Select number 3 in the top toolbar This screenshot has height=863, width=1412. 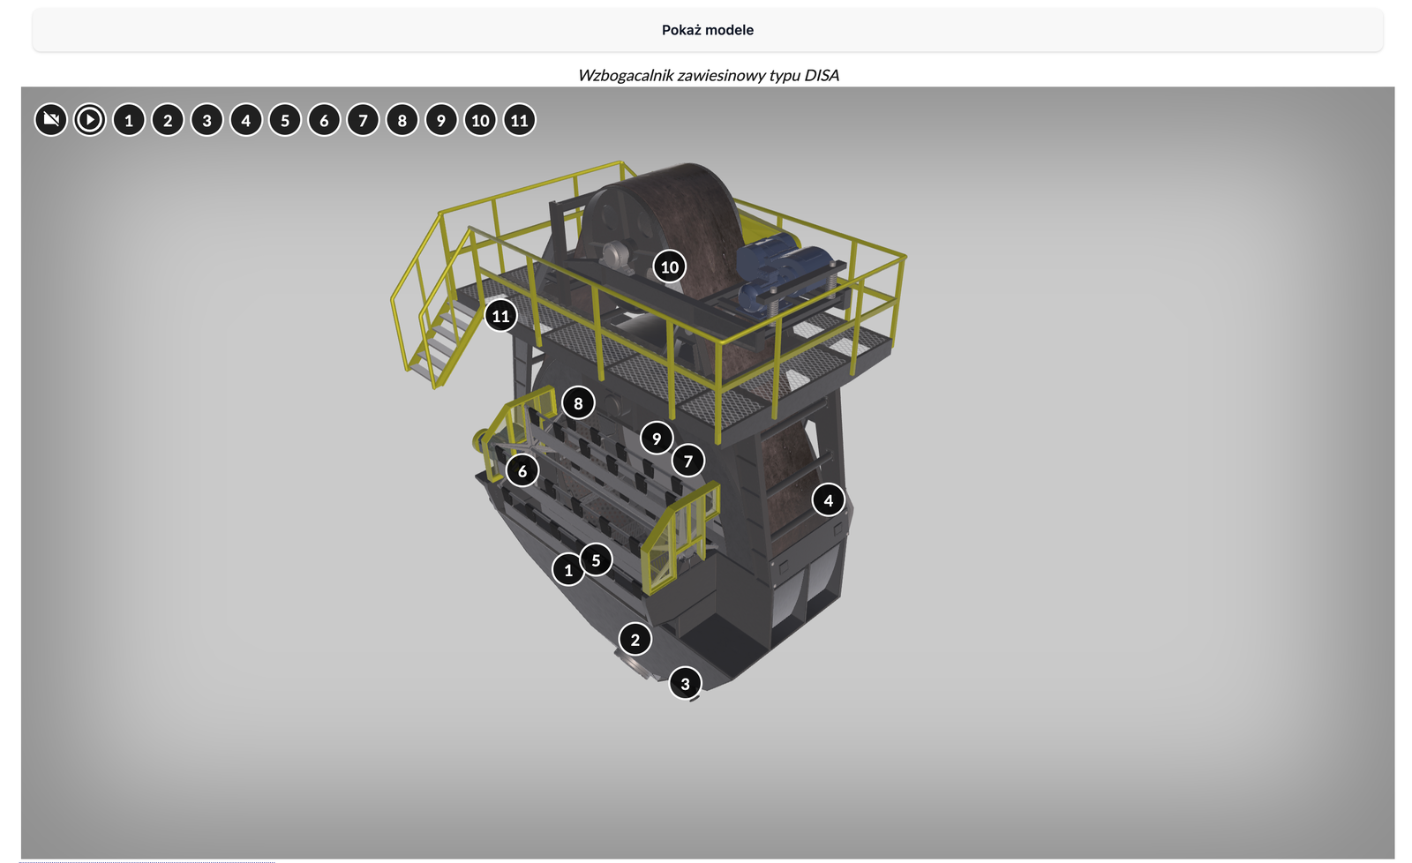click(207, 120)
